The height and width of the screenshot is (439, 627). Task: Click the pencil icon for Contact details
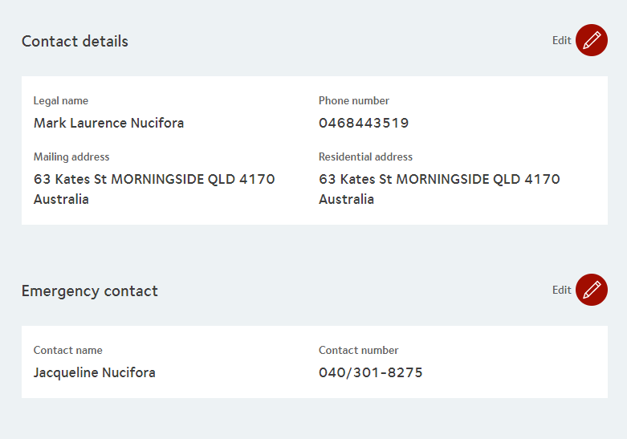[x=592, y=40]
